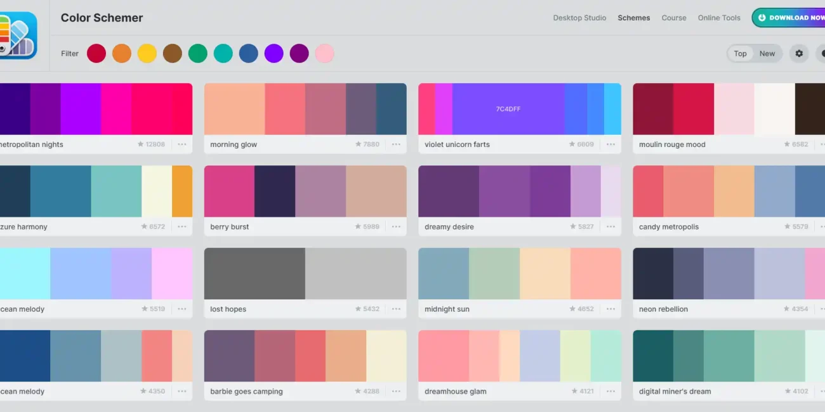Open the dreamhouse glam scheme name
Screen dimensions: 825x412
point(455,392)
